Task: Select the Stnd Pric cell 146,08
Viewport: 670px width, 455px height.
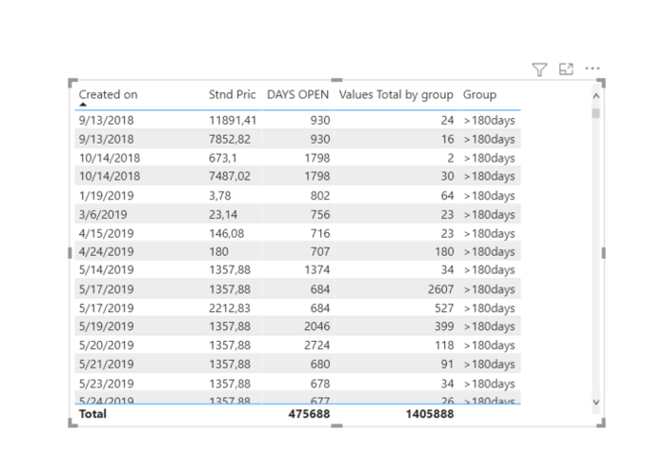Action: click(x=227, y=233)
